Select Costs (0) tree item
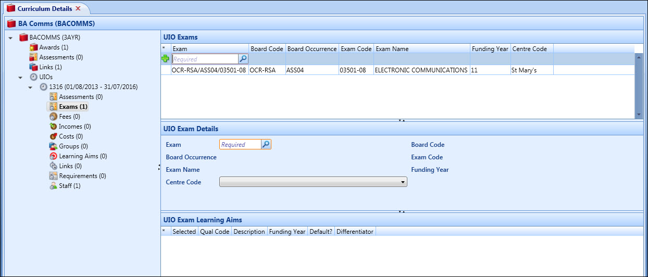 tap(70, 136)
